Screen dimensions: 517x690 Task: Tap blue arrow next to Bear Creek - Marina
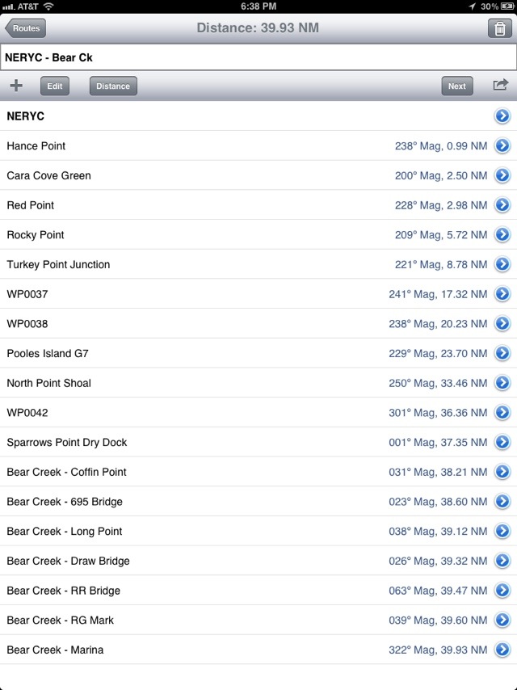pos(502,650)
